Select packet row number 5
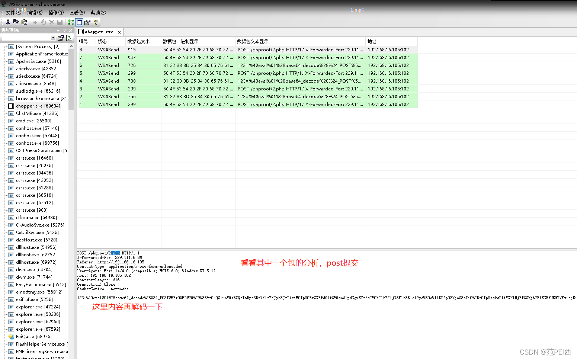The image size is (577, 359). pyautogui.click(x=247, y=73)
